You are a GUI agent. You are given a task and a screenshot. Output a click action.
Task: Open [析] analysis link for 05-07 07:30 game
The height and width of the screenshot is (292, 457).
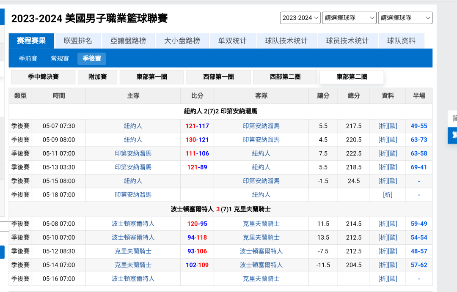pyautogui.click(x=383, y=126)
